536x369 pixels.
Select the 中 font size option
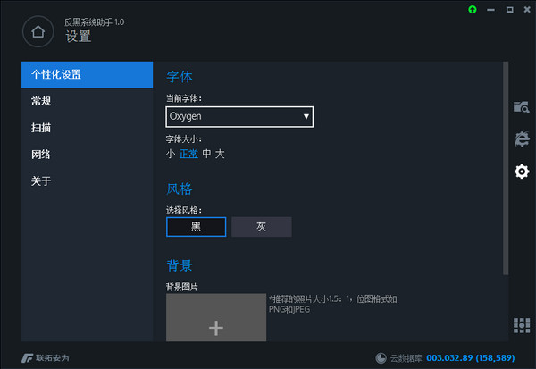coord(206,154)
